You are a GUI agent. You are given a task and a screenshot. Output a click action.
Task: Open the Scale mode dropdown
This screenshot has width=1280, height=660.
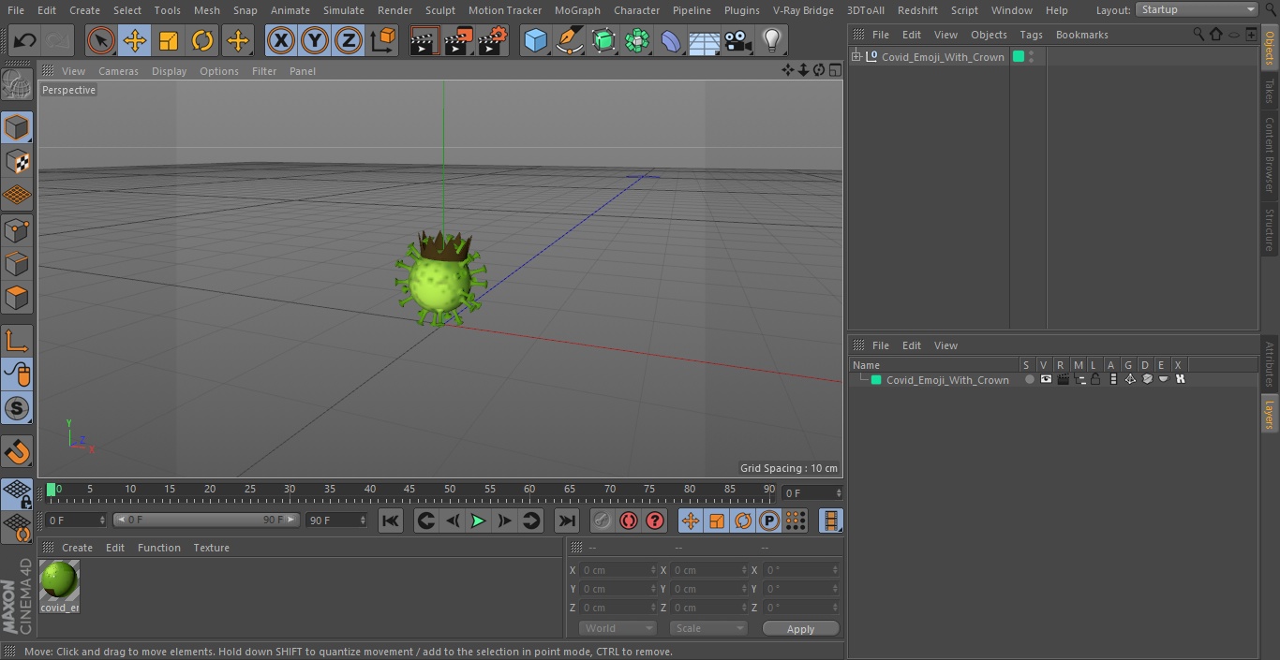click(708, 628)
